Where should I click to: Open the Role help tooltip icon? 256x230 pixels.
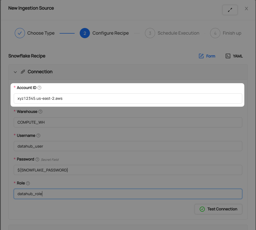[x=28, y=183]
